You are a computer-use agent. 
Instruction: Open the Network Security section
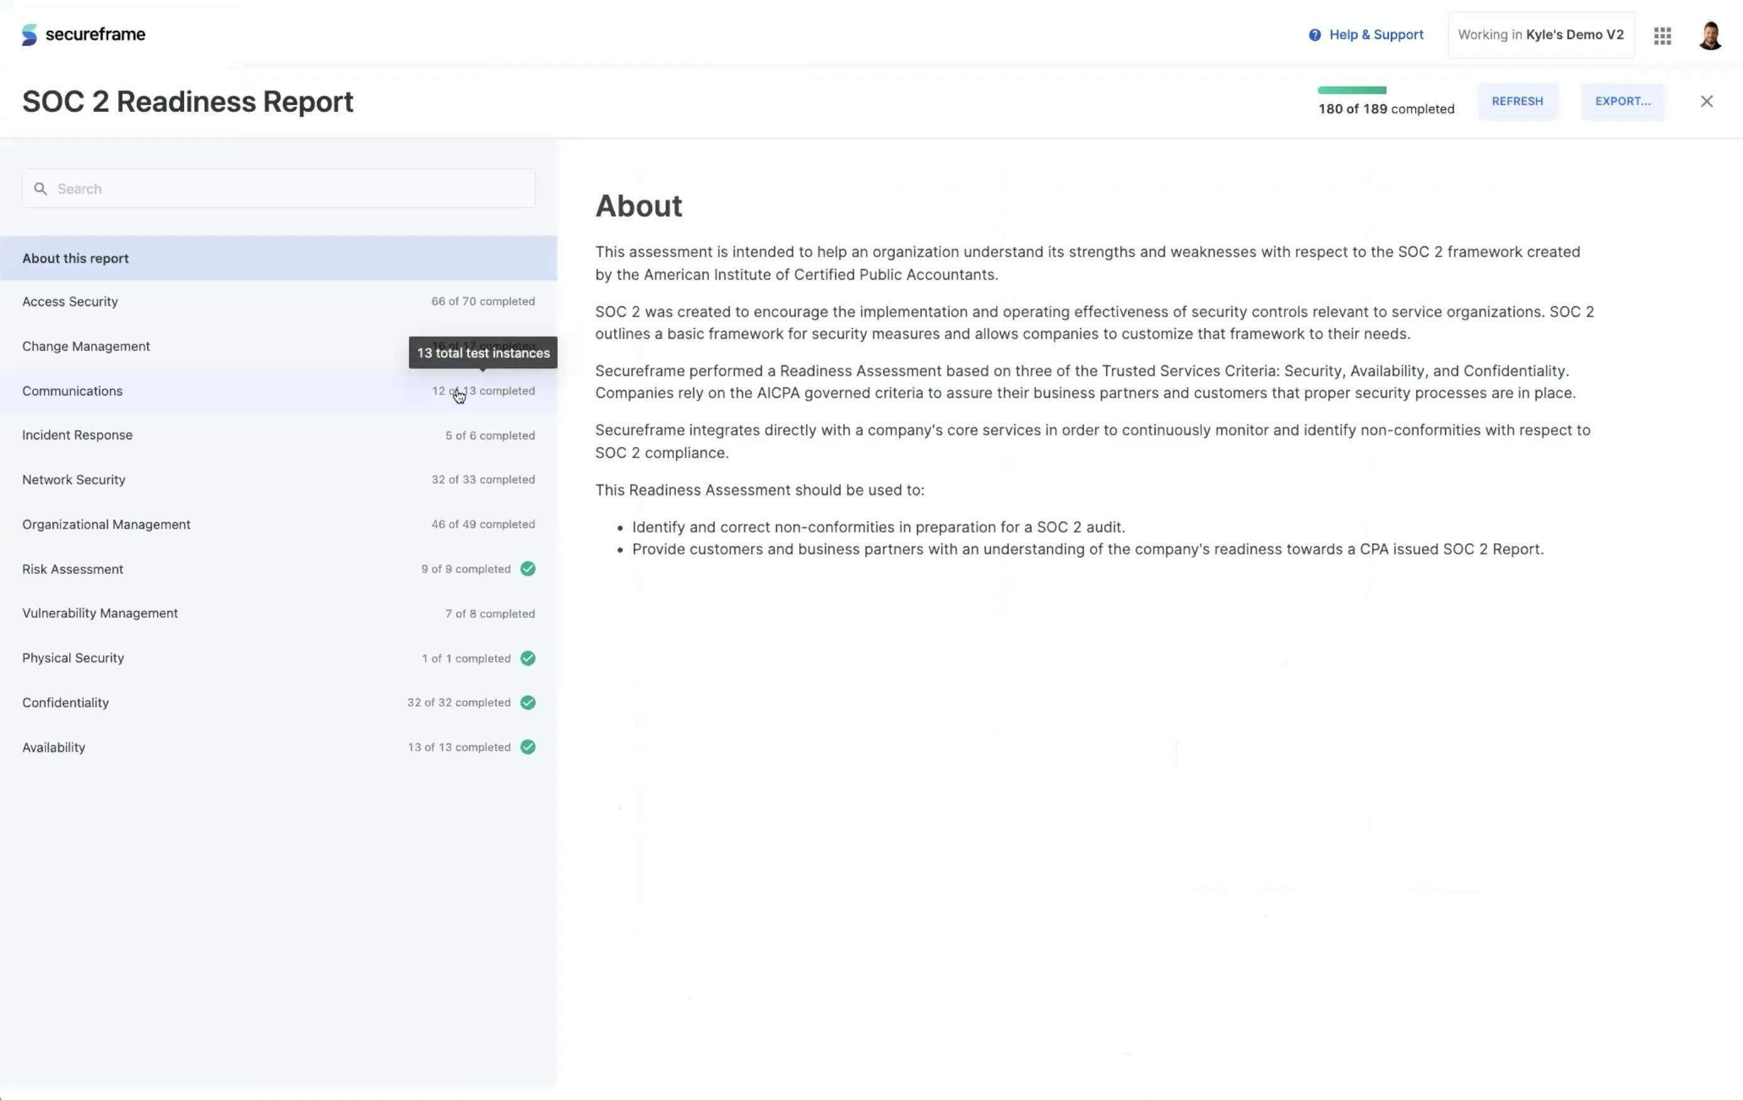coord(279,480)
